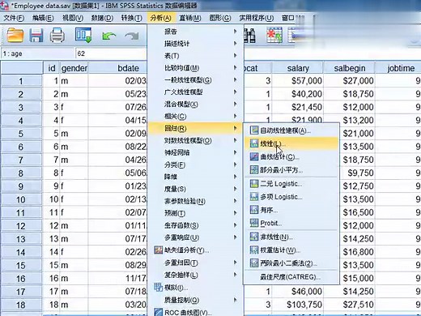Image resolution: width=421 pixels, height=316 pixels.
Task: Expand the 描述统计 submenu arrow
Action: click(x=236, y=44)
